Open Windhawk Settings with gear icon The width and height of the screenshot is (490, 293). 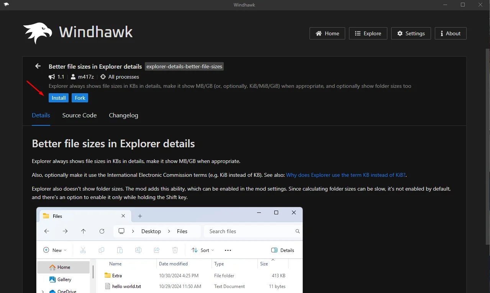point(411,33)
